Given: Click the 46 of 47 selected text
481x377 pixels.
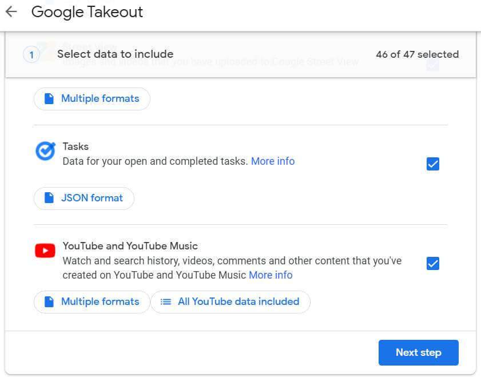Looking at the screenshot, I should tap(417, 54).
